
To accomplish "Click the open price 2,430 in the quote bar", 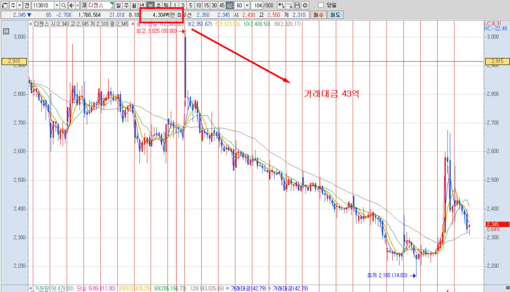I will (x=249, y=15).
